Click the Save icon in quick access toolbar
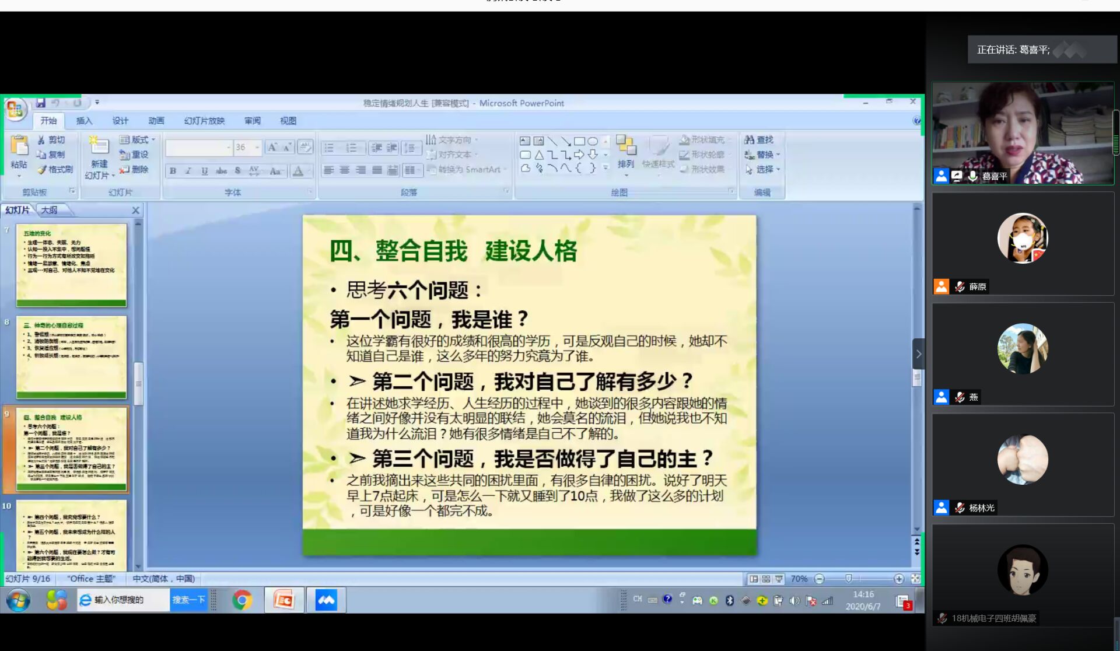 [40, 103]
